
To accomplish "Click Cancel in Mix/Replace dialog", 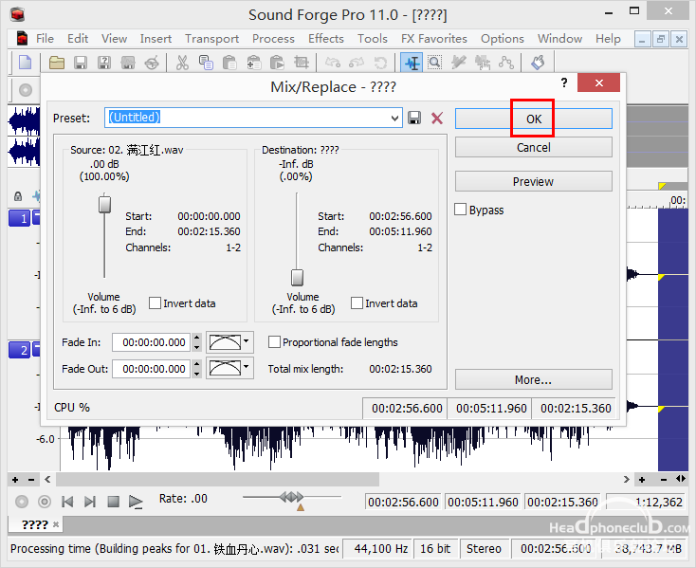I will [x=534, y=147].
